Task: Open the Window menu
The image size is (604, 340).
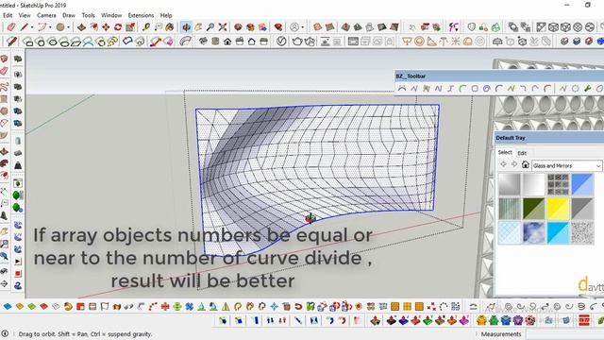Action: 111,15
